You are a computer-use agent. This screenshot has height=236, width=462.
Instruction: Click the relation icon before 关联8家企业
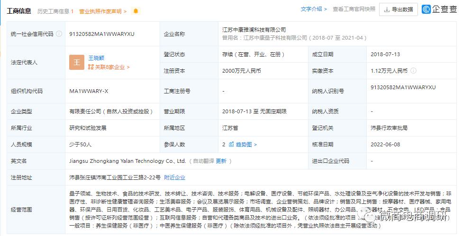tap(91, 67)
